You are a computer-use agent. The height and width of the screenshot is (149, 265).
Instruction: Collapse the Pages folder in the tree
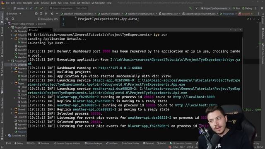click(x=12, y=83)
